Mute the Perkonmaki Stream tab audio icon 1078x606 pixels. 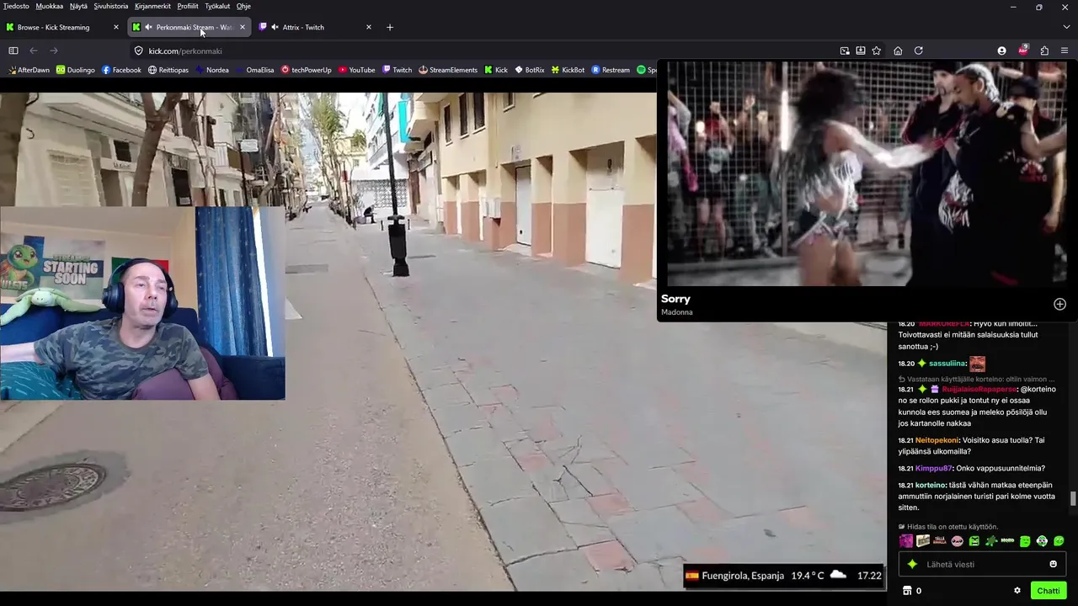coord(148,27)
